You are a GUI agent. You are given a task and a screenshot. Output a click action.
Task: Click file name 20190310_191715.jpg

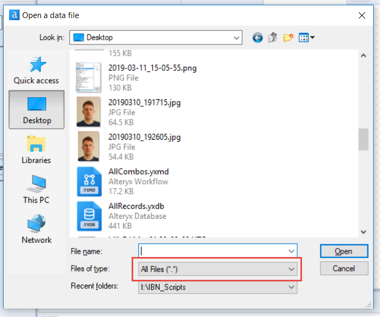click(x=144, y=102)
